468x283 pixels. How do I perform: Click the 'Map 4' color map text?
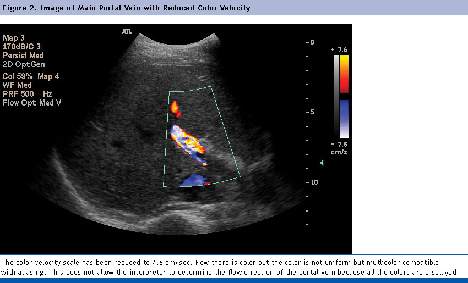tap(48, 76)
